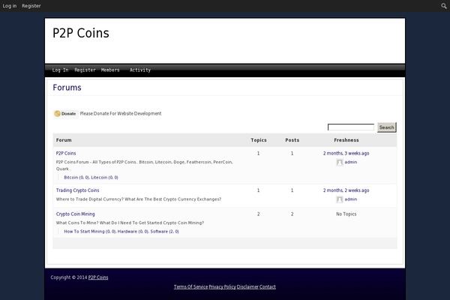Open the Activity menu item
The image size is (450, 300).
140,70
